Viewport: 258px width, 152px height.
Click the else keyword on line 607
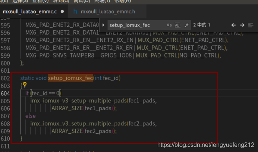pos(31,116)
